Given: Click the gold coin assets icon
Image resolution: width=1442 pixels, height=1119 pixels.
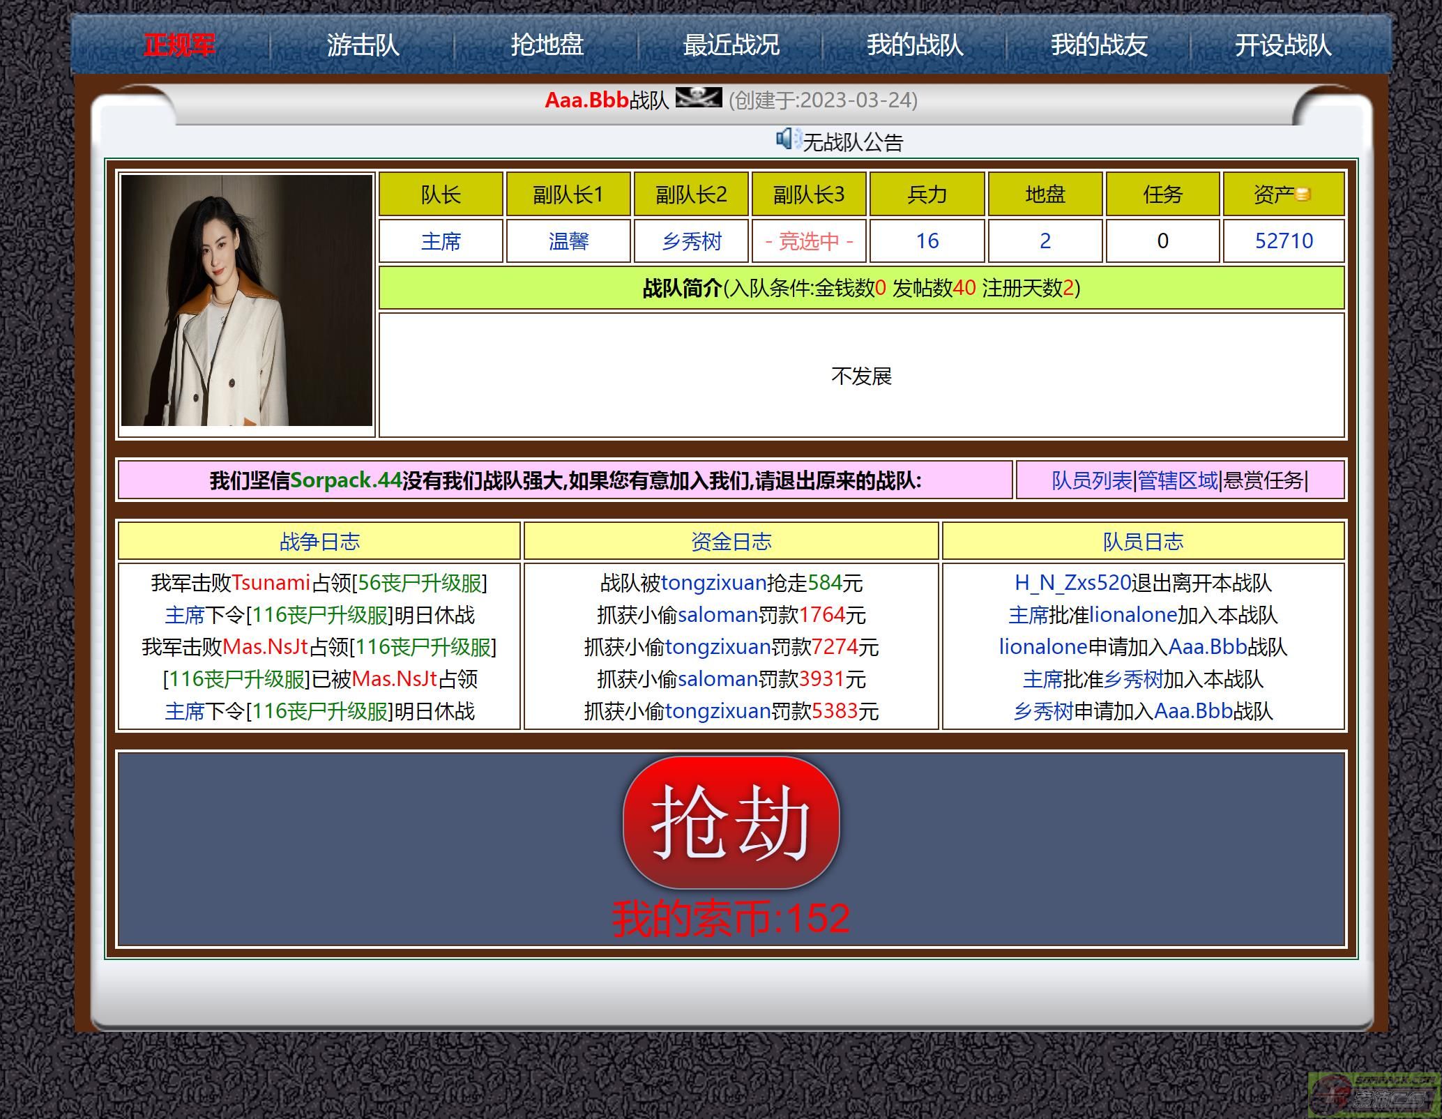Looking at the screenshot, I should tap(1303, 195).
